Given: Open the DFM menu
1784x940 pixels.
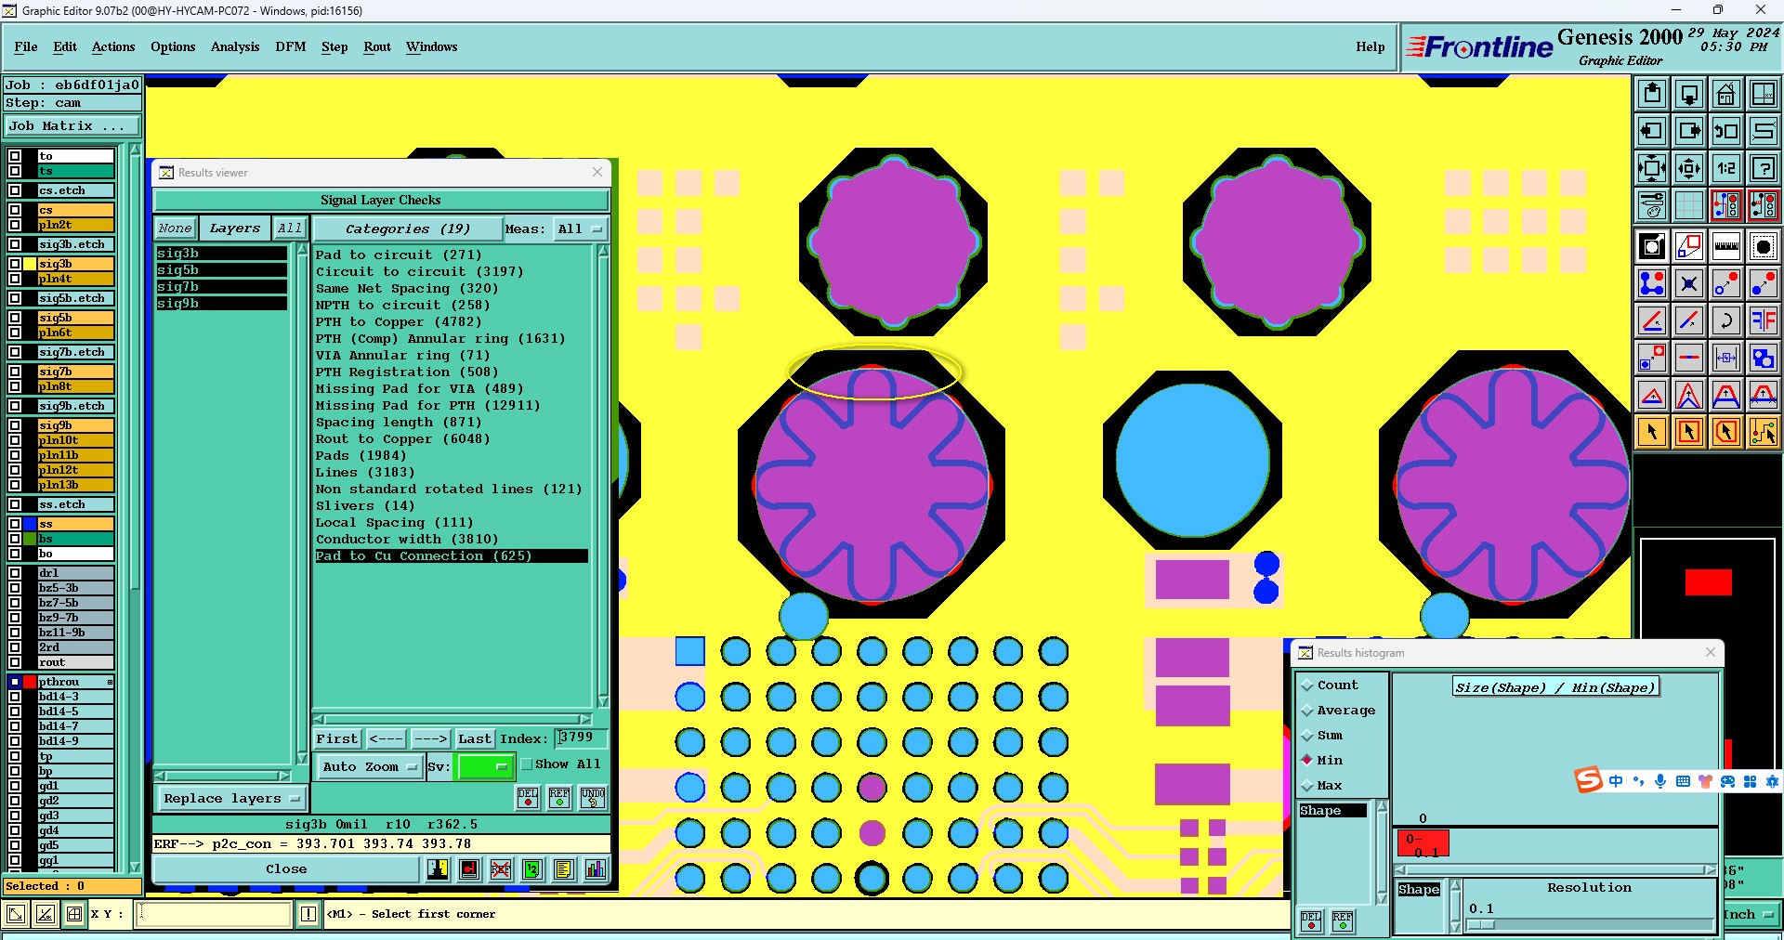Looking at the screenshot, I should pyautogui.click(x=291, y=46).
